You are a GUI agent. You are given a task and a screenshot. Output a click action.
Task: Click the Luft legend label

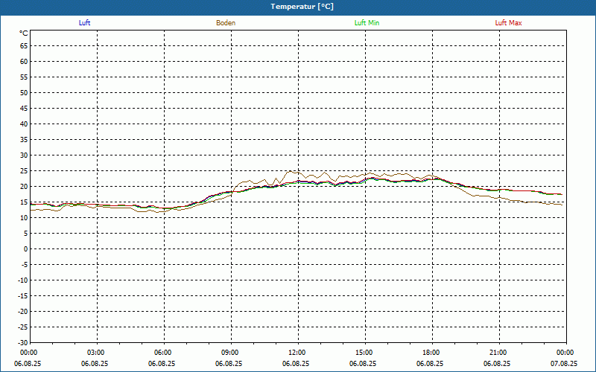click(84, 23)
